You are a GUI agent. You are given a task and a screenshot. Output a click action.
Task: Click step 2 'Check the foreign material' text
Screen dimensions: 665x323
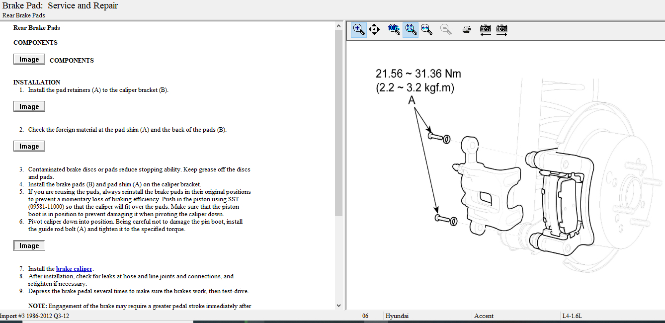[127, 130]
